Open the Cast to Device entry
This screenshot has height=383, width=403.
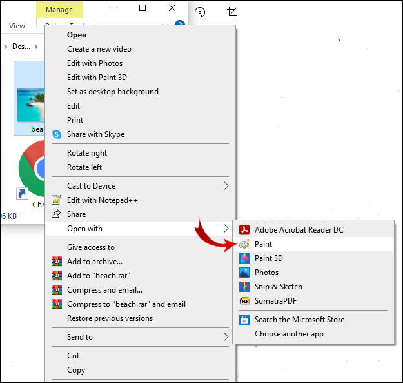pos(140,186)
